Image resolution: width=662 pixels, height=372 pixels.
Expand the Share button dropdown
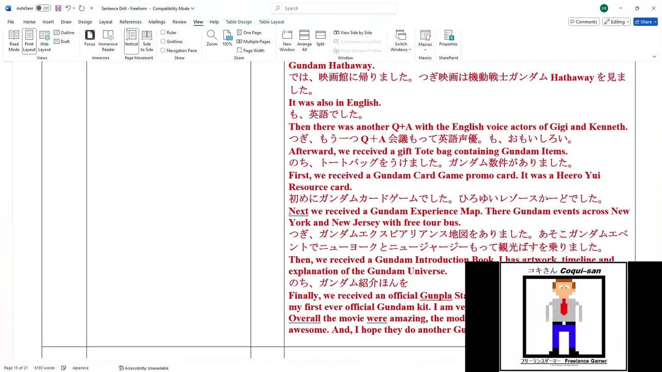point(655,22)
